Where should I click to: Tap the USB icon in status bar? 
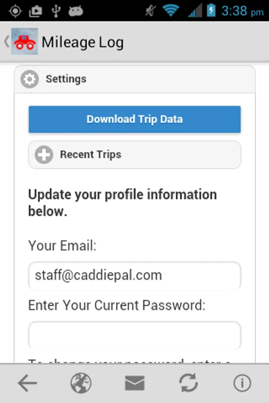[56, 11]
